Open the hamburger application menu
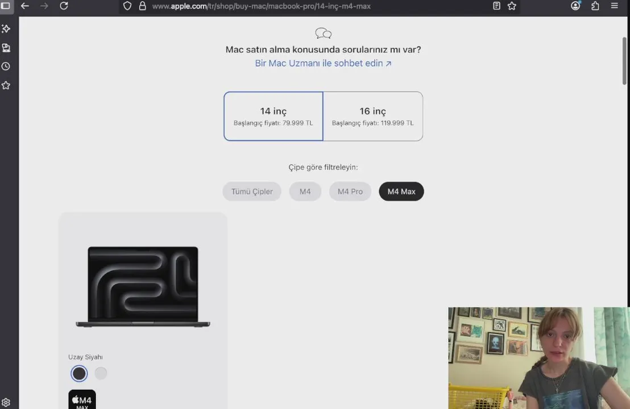 click(x=614, y=6)
